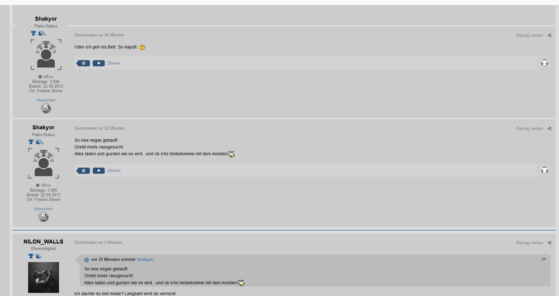Click the @ mention button in first post
This screenshot has height=296, width=559.
click(x=83, y=63)
